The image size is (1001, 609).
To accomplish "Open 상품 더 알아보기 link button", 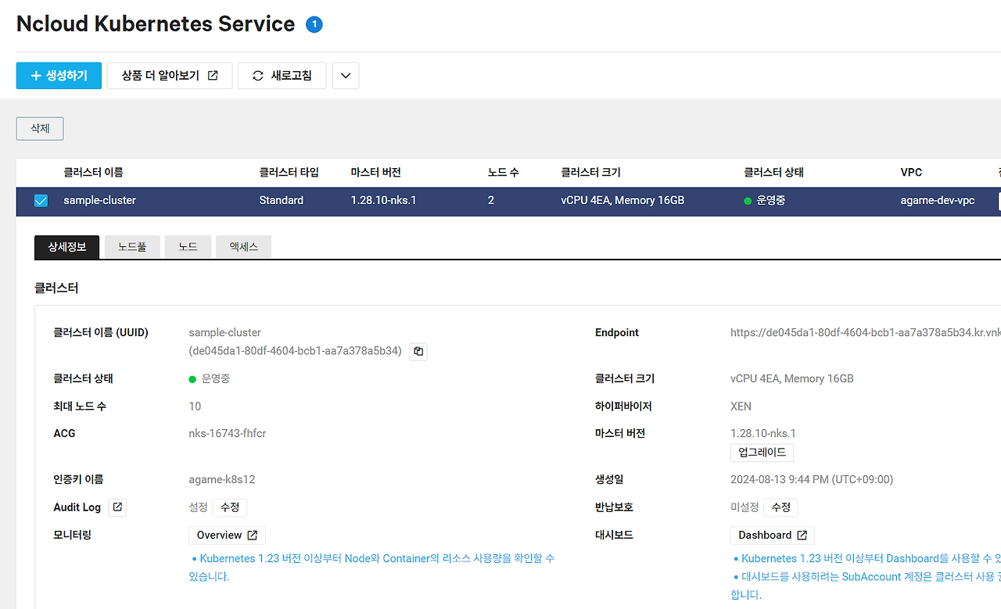I will (x=170, y=76).
